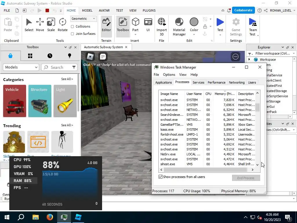Click the Color tool circle
The width and height of the screenshot is (297, 223).
194,22
